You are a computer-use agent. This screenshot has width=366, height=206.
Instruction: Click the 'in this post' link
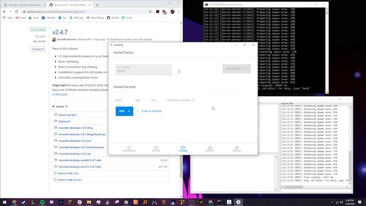[59, 94]
